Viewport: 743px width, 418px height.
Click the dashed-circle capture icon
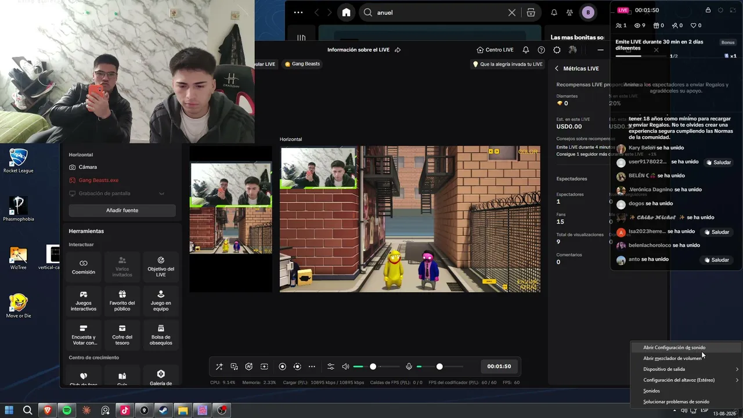(297, 366)
